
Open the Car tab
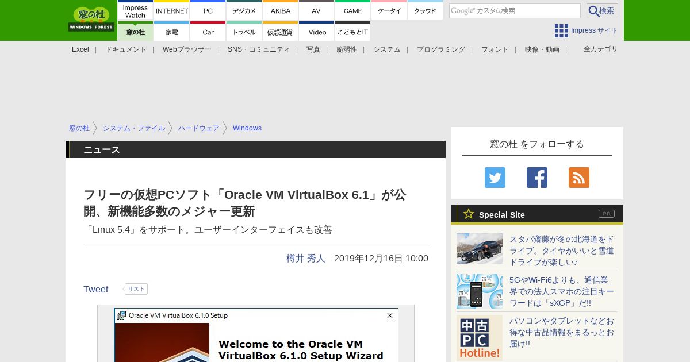(x=208, y=31)
